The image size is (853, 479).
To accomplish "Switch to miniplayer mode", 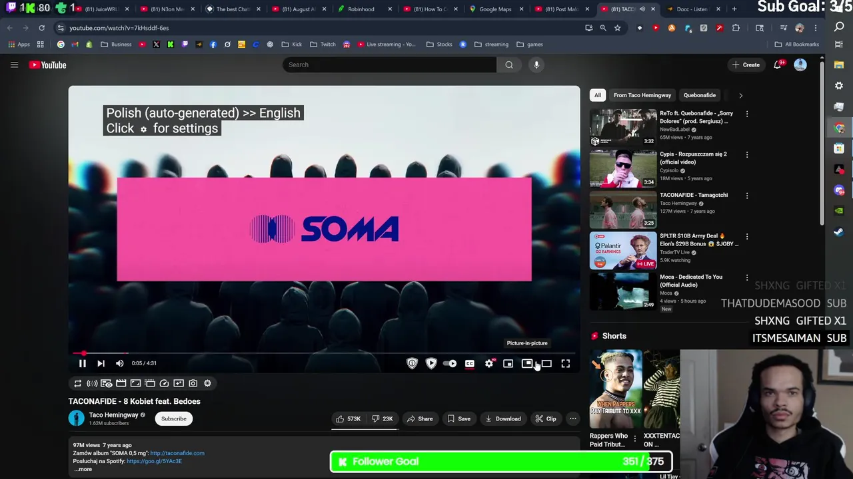I will (x=508, y=363).
